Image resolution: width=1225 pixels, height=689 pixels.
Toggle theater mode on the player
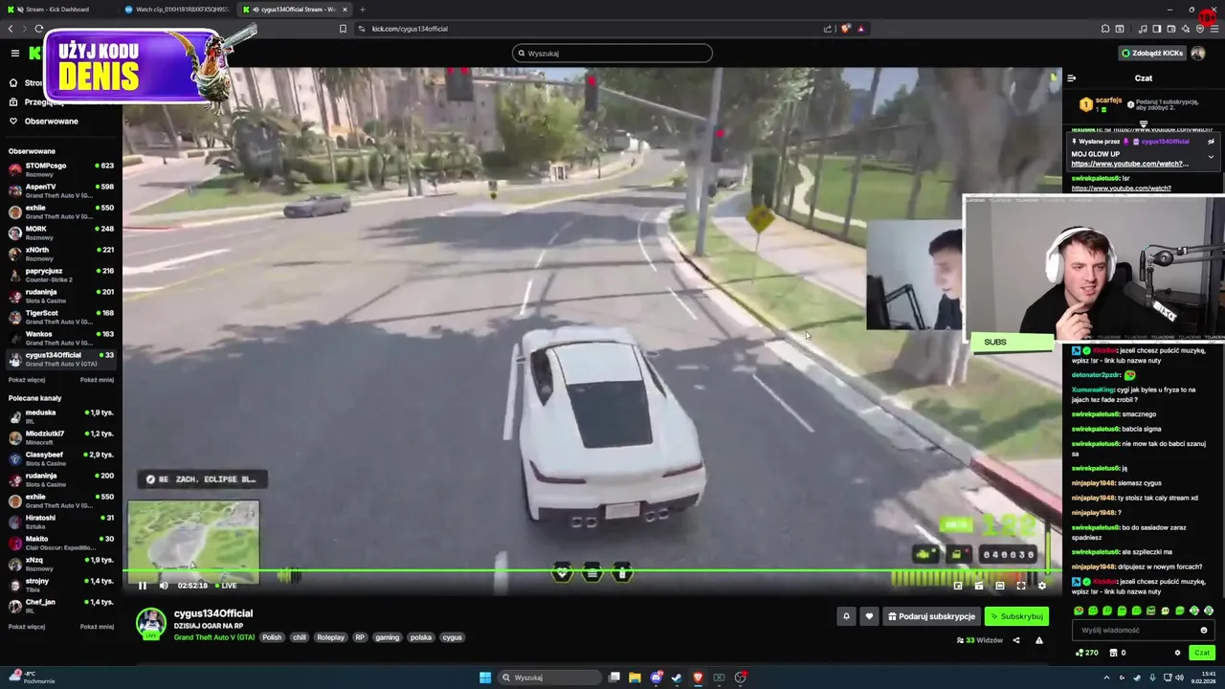coord(1000,586)
